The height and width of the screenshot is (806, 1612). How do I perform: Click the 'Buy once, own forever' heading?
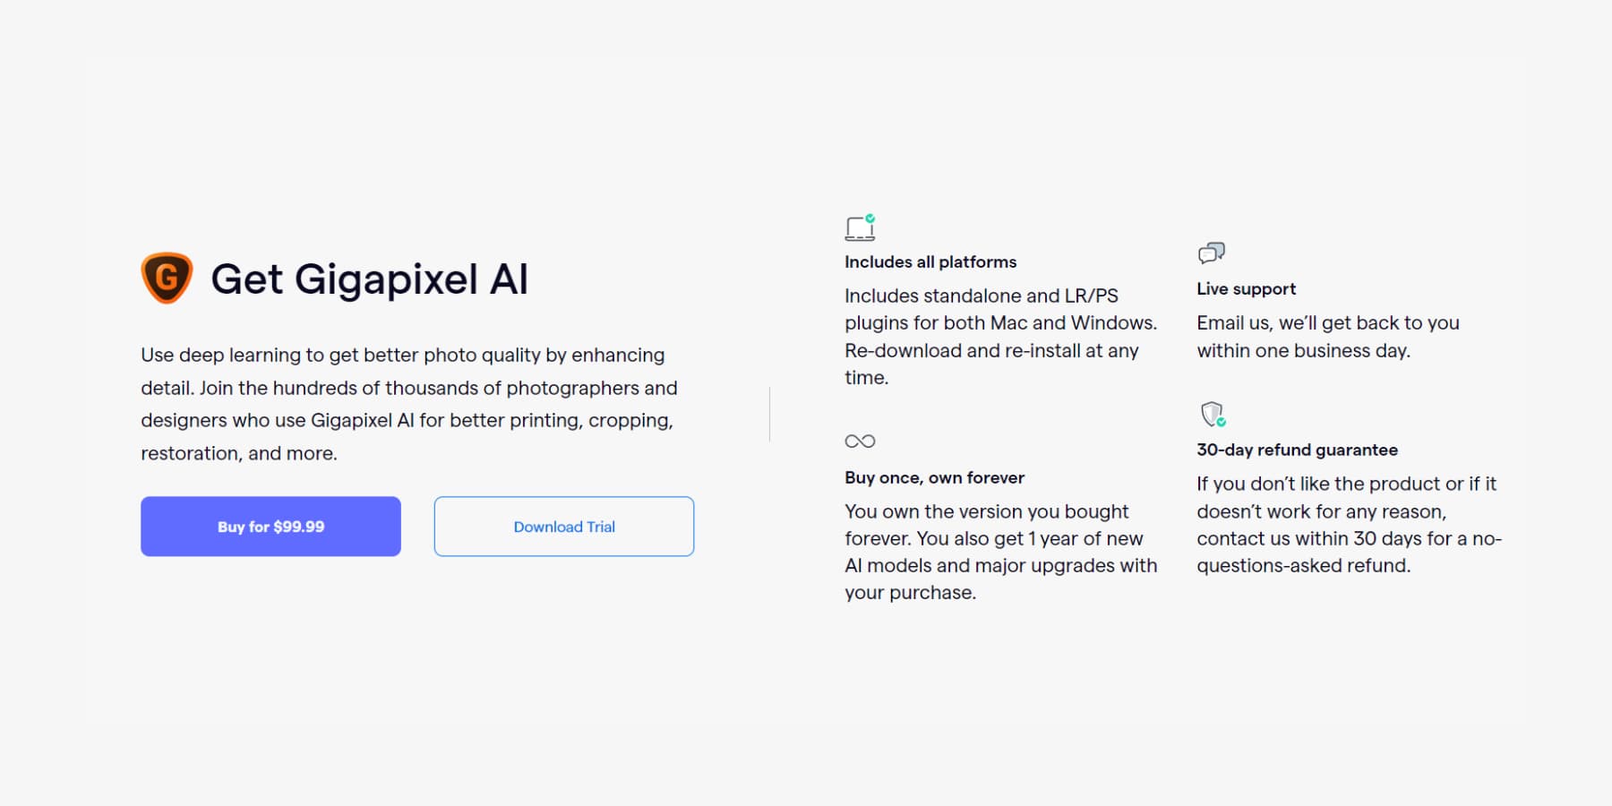(x=934, y=477)
